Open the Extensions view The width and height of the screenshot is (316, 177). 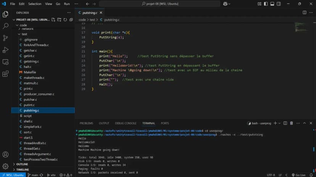[x=5, y=74]
